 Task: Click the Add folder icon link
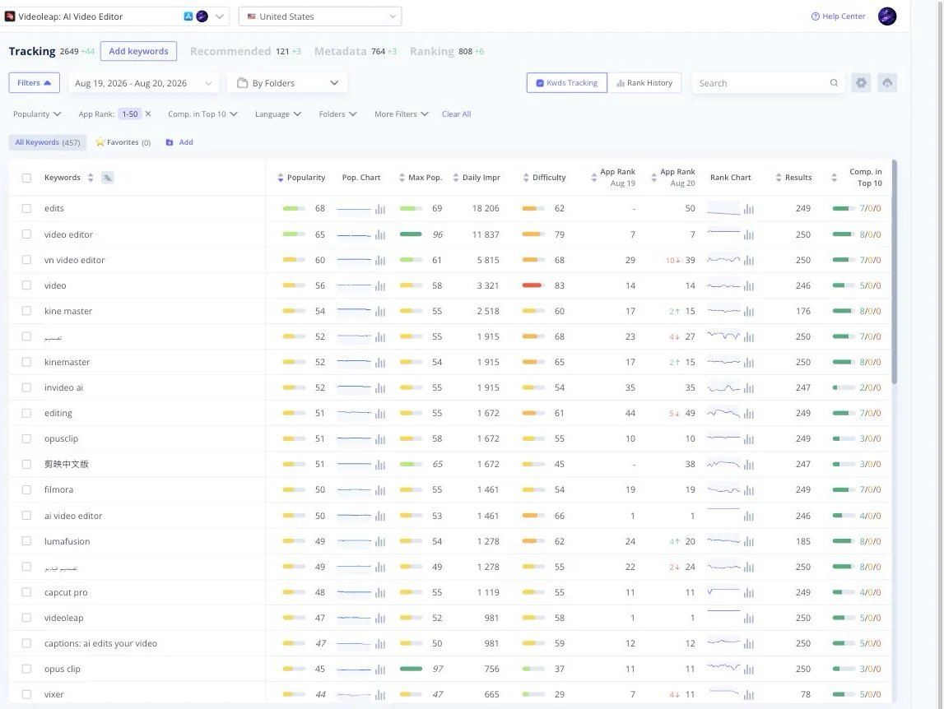(179, 142)
